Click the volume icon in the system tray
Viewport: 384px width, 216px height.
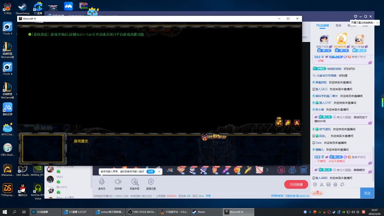[x=353, y=212]
